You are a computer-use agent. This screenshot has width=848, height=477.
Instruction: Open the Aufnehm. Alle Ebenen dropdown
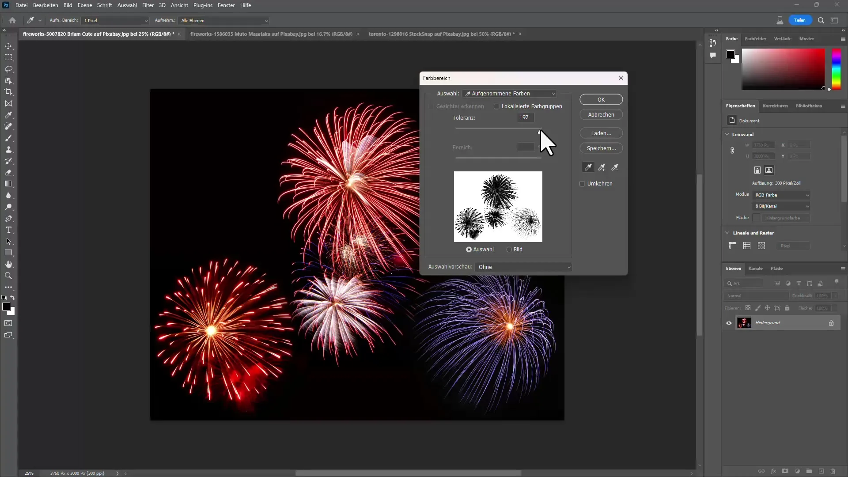pos(224,20)
